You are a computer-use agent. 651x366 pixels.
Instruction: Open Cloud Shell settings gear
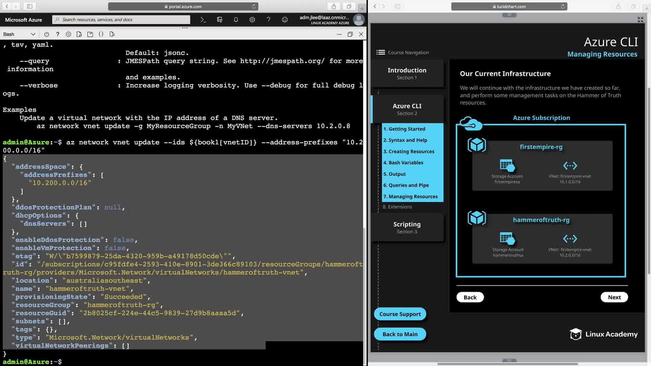click(x=68, y=34)
